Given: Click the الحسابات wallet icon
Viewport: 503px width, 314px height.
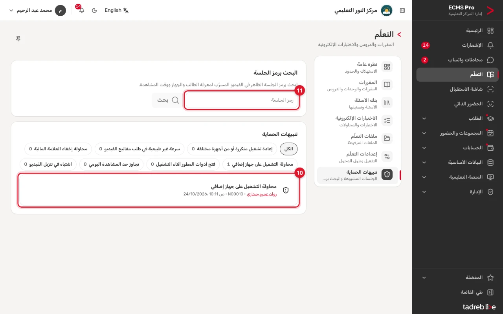Looking at the screenshot, I should (x=490, y=148).
